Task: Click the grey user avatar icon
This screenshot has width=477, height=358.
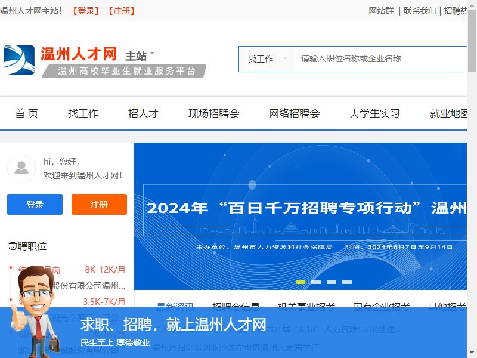Action: point(21,169)
